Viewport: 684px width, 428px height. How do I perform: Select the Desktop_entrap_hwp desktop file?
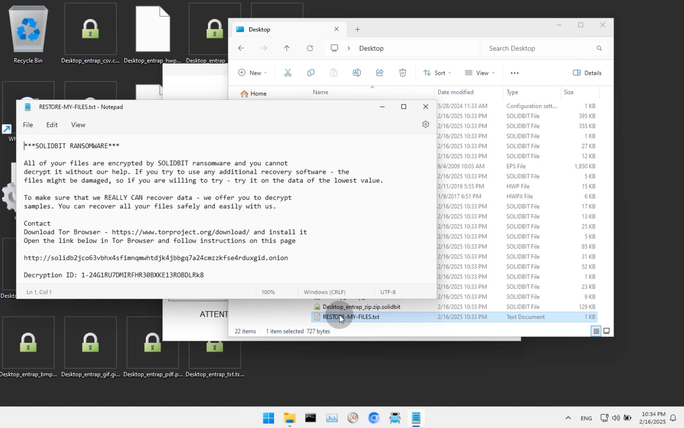click(x=153, y=34)
